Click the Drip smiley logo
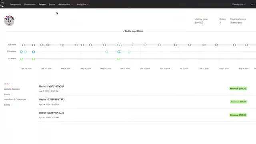This screenshot has width=256, height=144. click(2, 4)
